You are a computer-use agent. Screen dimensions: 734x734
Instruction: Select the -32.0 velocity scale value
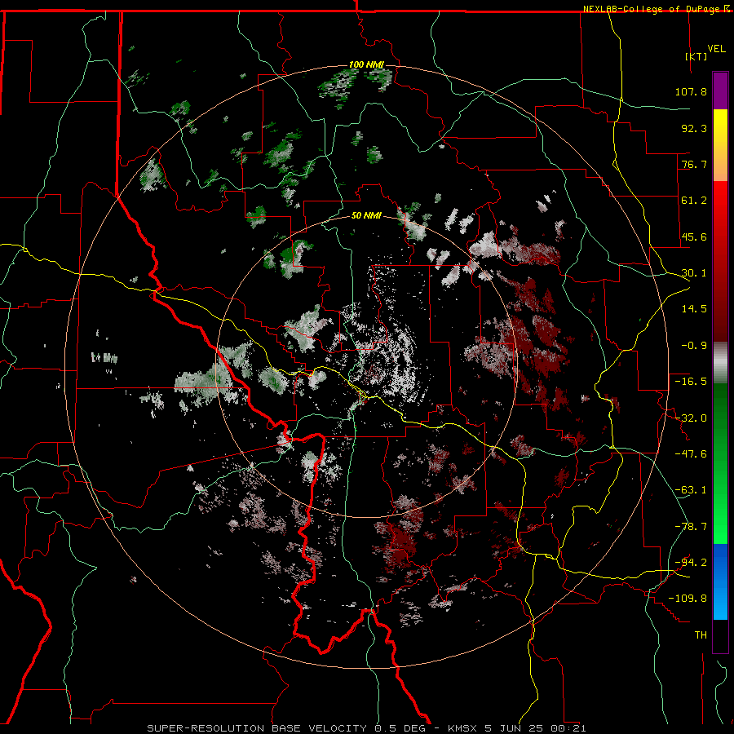691,418
